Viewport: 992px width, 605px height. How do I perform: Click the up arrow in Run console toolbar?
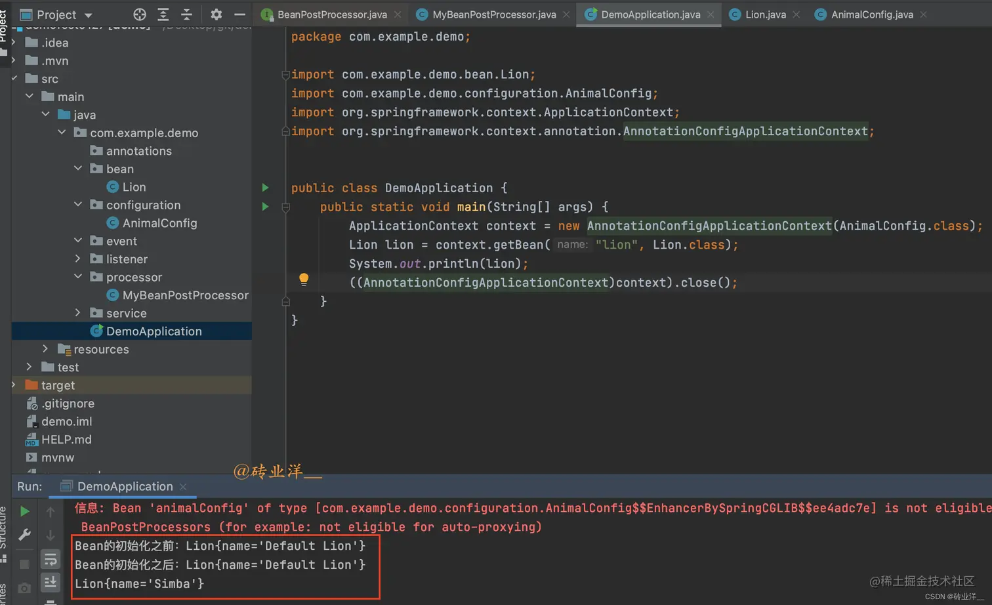(51, 511)
